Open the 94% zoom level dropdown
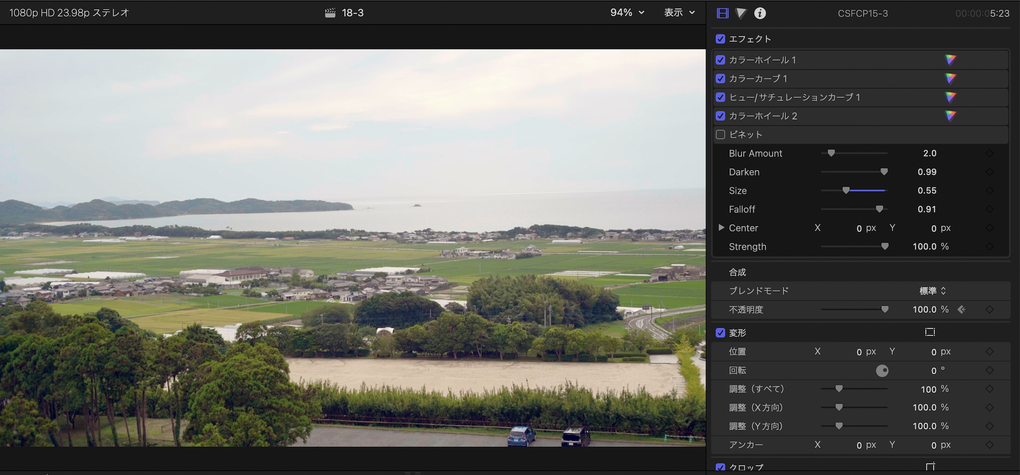 [x=627, y=13]
